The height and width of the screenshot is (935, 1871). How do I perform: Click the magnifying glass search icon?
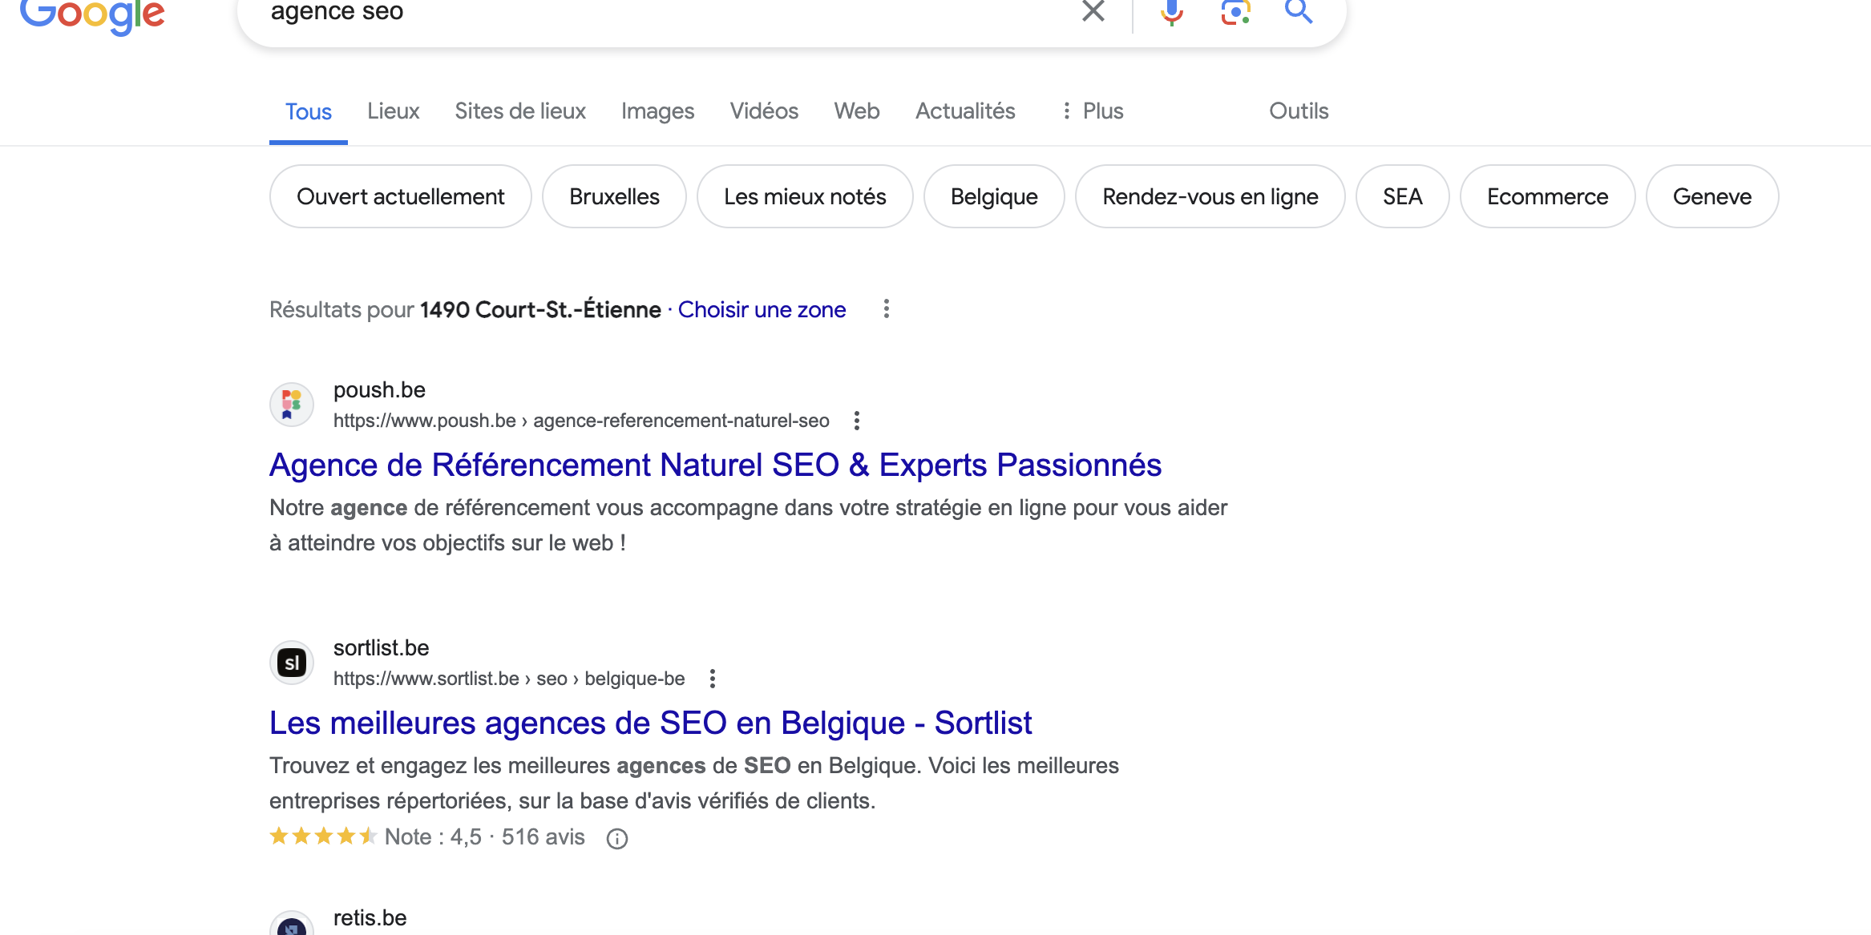[1299, 11]
